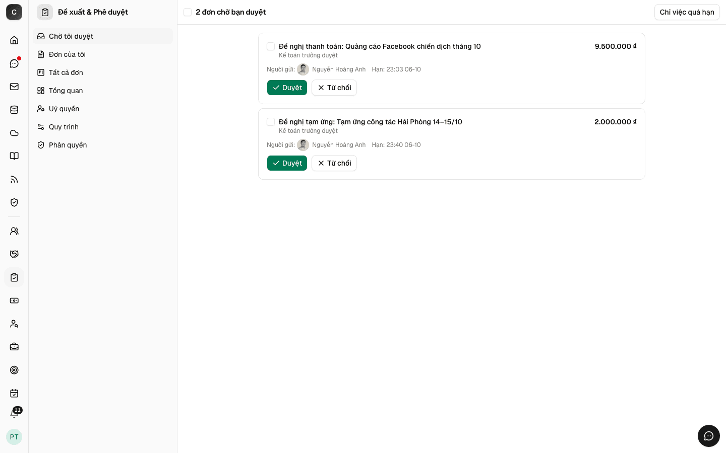
Task: Open the RSS feed icon
Action: click(x=14, y=179)
